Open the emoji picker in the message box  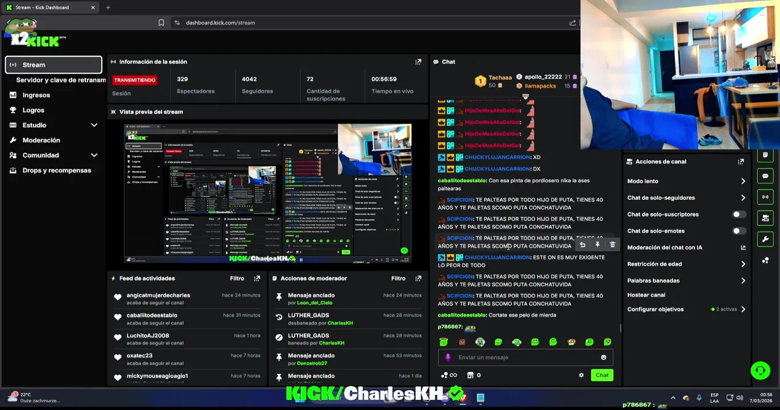604,358
